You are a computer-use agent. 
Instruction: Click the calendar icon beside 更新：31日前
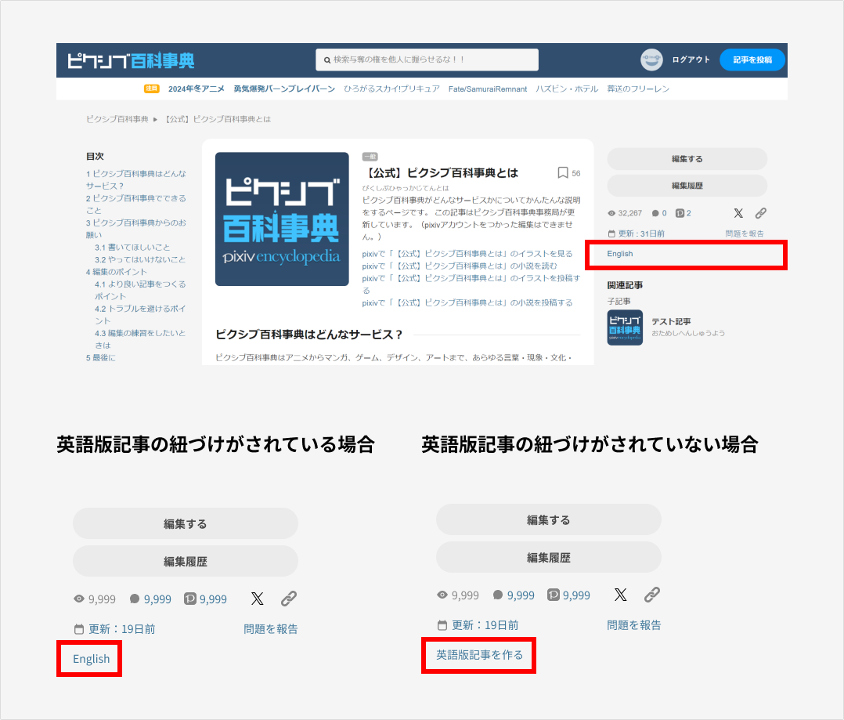[611, 233]
